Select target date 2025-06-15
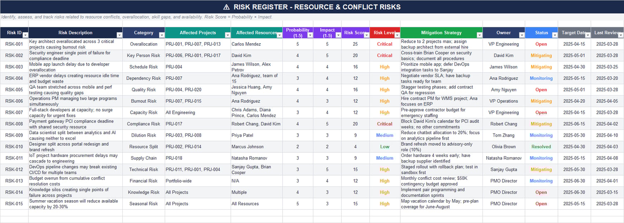624x223 pixels. click(x=574, y=124)
